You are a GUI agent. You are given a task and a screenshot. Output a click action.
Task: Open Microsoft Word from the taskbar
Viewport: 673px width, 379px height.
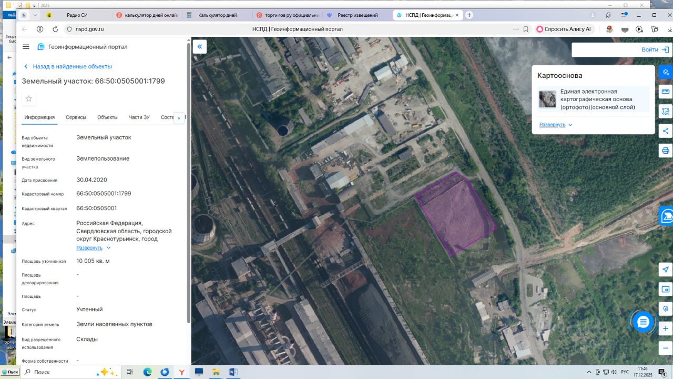coord(233,372)
